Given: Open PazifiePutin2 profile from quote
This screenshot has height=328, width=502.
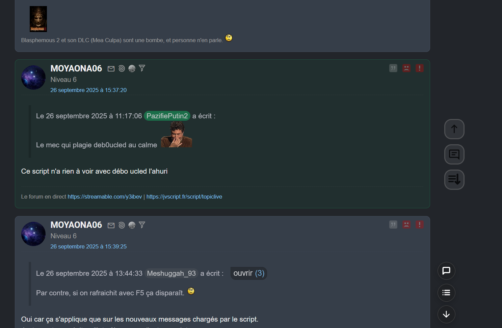Looking at the screenshot, I should tap(167, 116).
